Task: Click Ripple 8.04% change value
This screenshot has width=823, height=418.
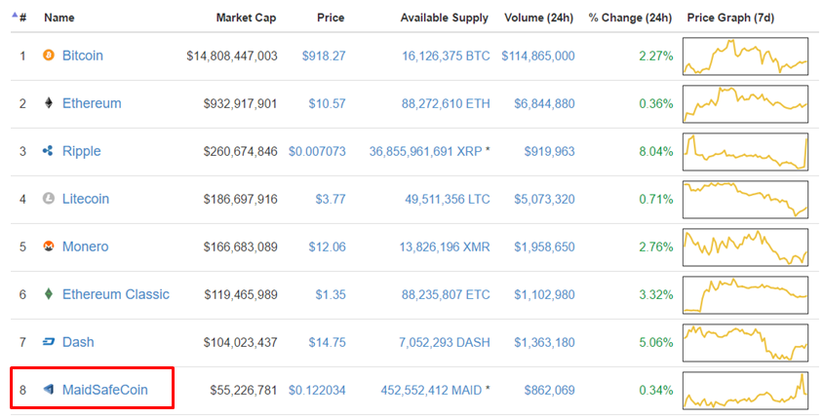Action: click(x=656, y=152)
